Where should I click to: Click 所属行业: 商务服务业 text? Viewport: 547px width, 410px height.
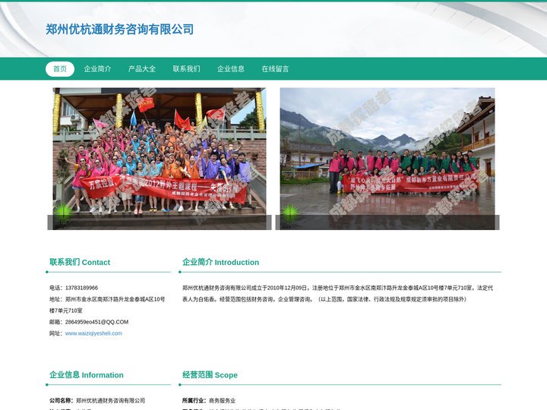(x=209, y=401)
